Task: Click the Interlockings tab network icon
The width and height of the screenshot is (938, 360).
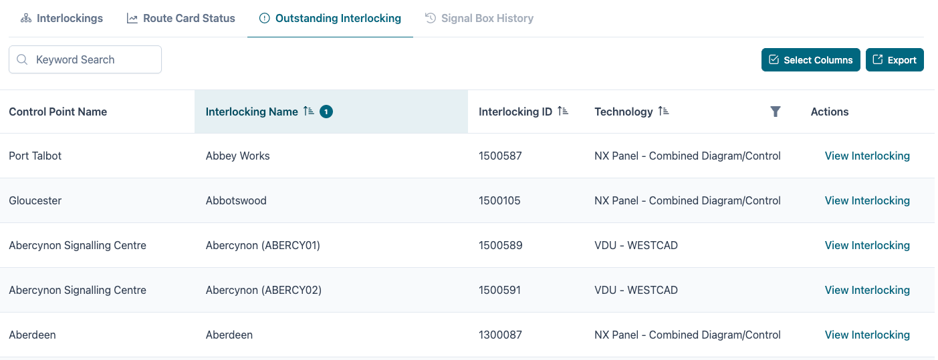Action: tap(26, 18)
